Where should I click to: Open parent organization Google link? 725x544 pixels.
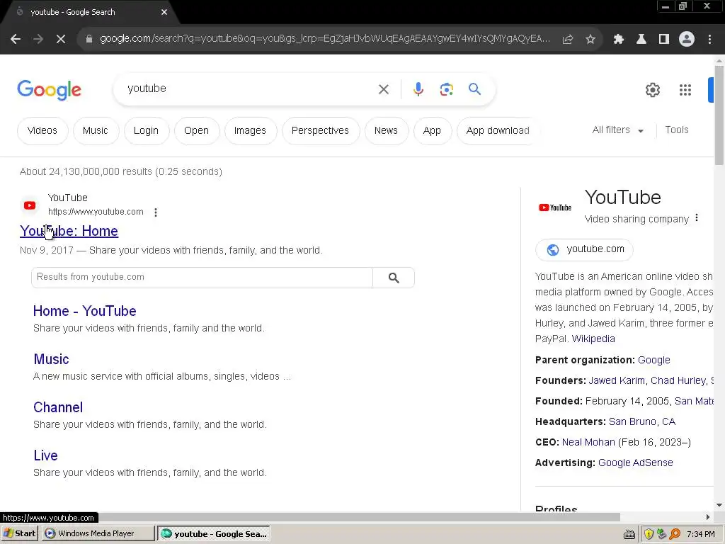[653, 361]
